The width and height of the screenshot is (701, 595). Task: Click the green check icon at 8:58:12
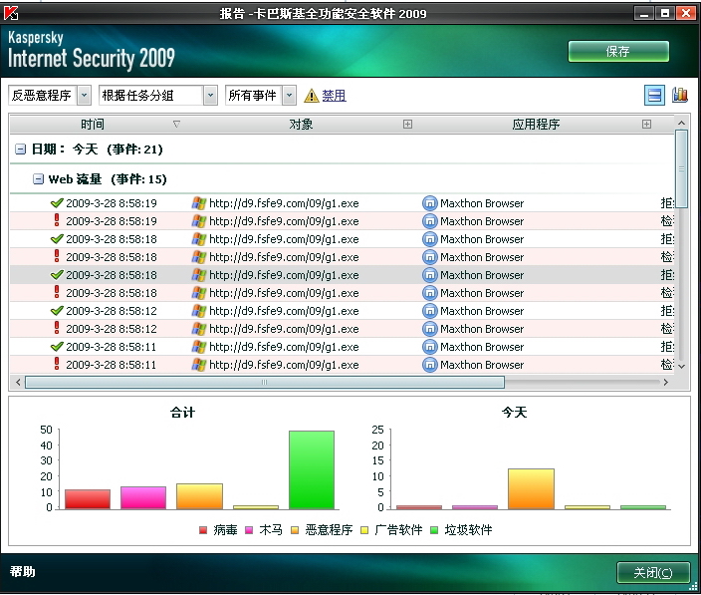57,311
